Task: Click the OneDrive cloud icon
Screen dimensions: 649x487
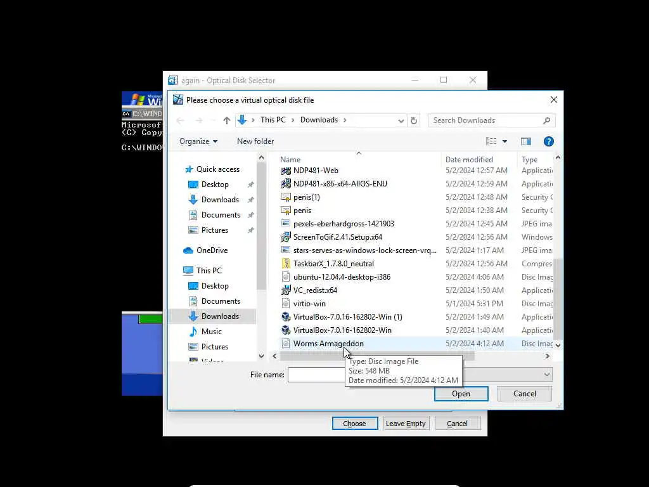Action: pos(188,250)
